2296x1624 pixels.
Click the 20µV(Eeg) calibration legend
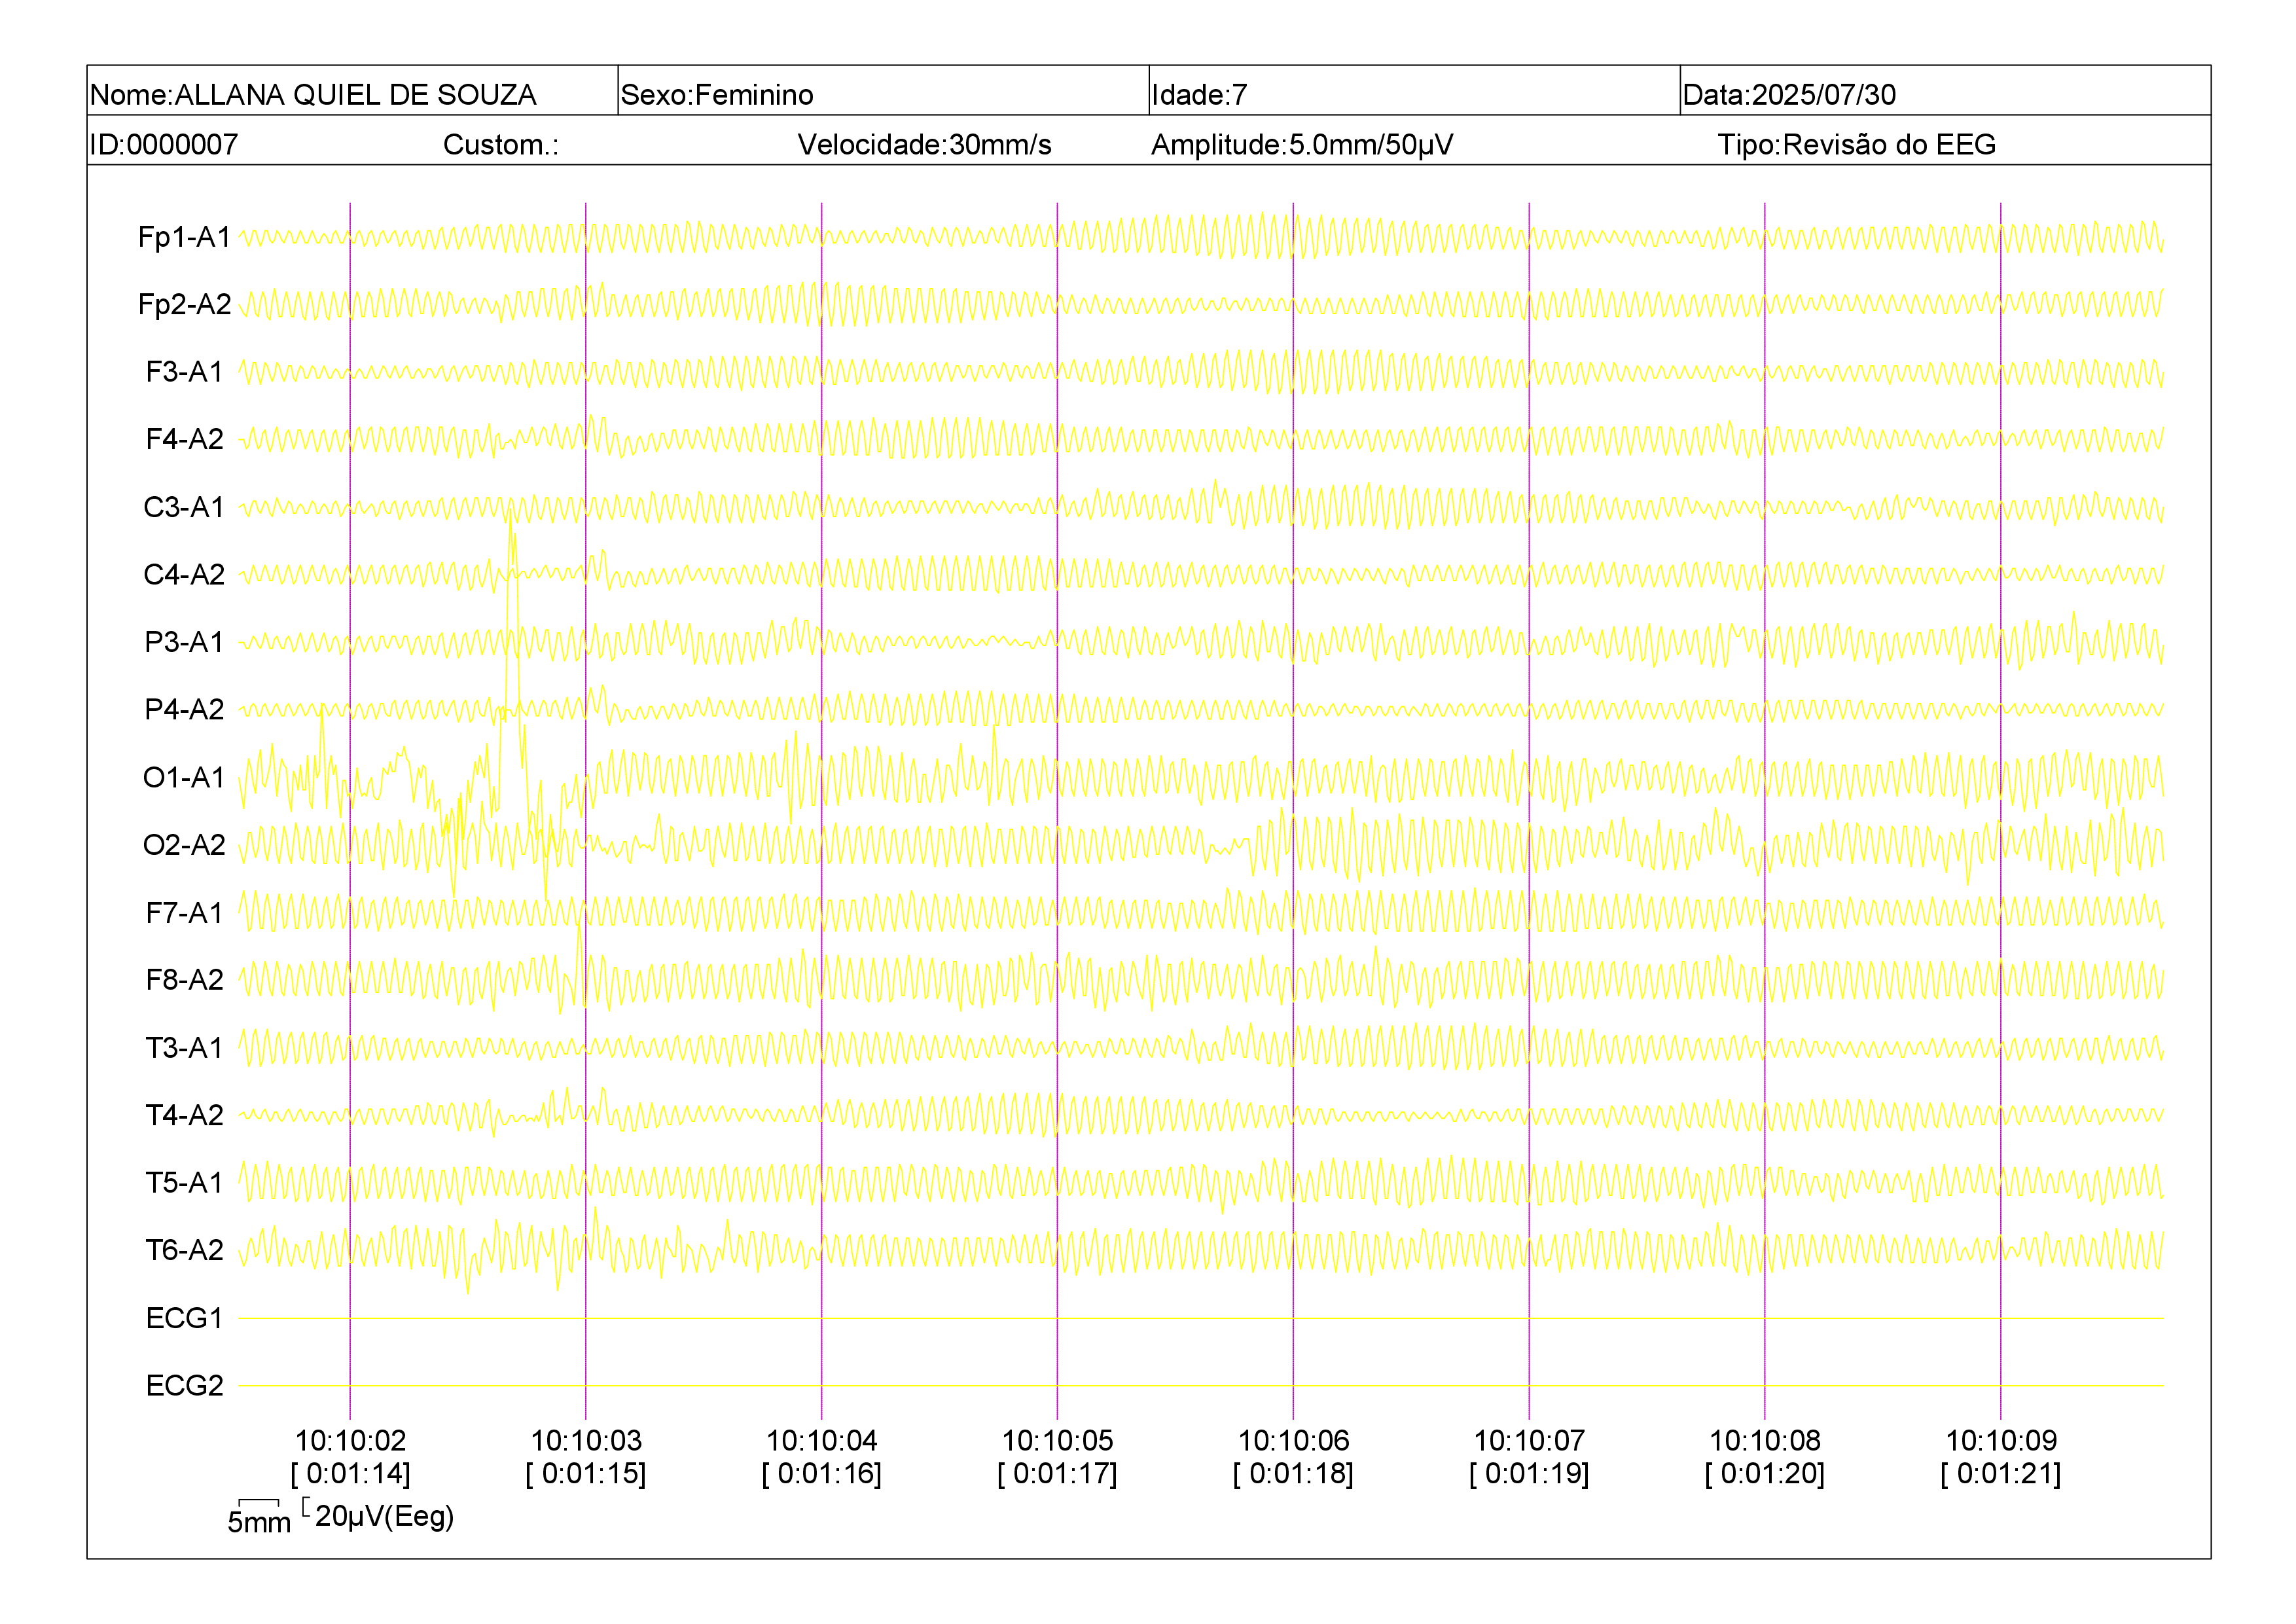pyautogui.click(x=384, y=1516)
